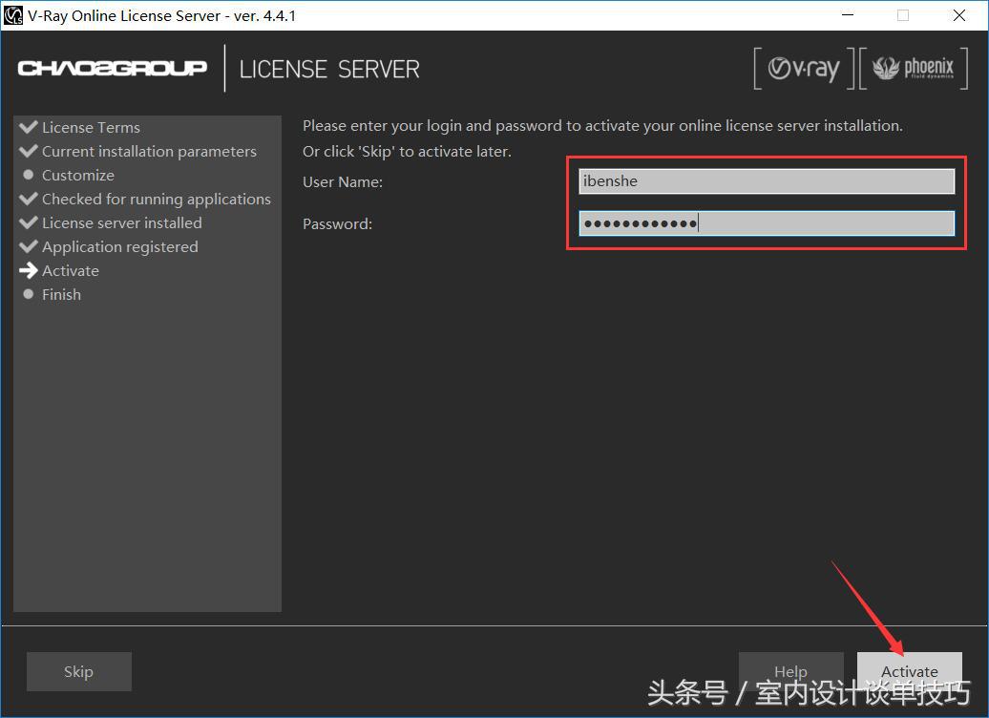Select the License server installed step
The image size is (989, 718).
click(x=121, y=222)
